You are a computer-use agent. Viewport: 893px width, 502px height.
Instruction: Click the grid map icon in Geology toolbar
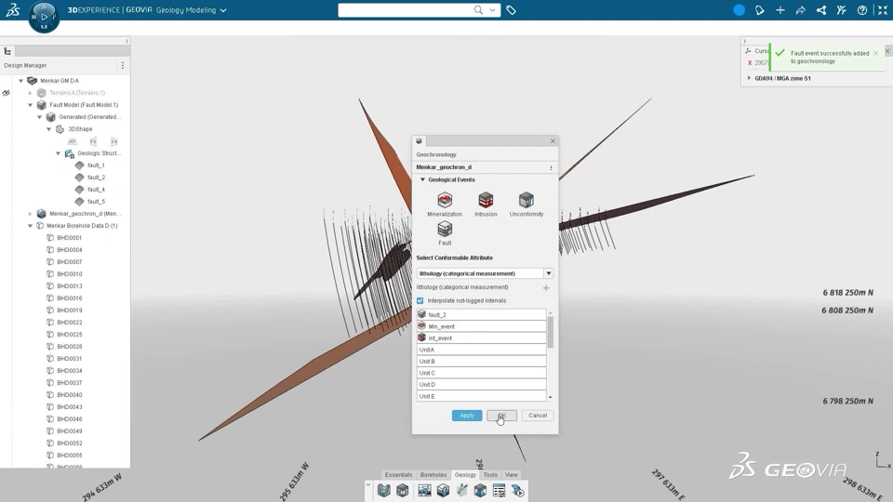click(424, 491)
